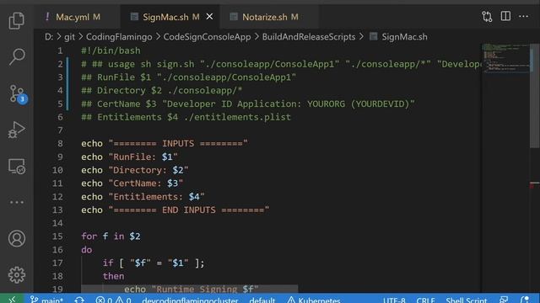
Task: Change end of line sequence CRLF
Action: (x=425, y=300)
